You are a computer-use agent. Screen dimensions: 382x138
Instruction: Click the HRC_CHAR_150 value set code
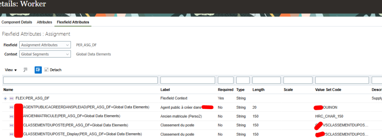[329, 116]
